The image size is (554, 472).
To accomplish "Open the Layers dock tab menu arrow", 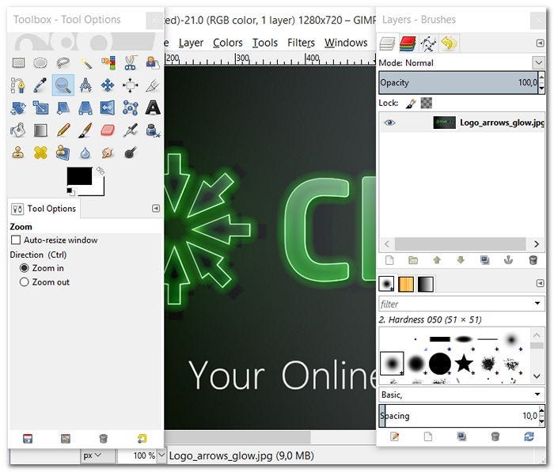I will coord(541,43).
